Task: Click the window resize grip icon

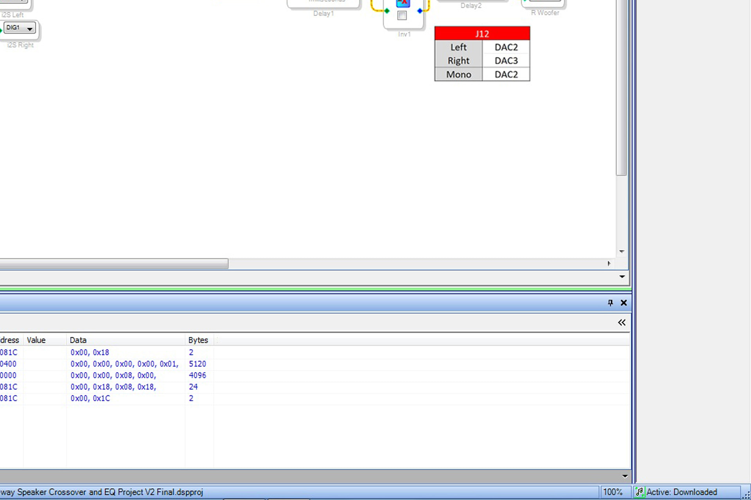Action: click(746, 495)
